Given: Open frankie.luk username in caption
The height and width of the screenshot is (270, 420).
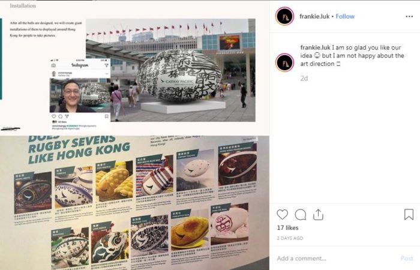Looking at the screenshot, I should coord(315,47).
